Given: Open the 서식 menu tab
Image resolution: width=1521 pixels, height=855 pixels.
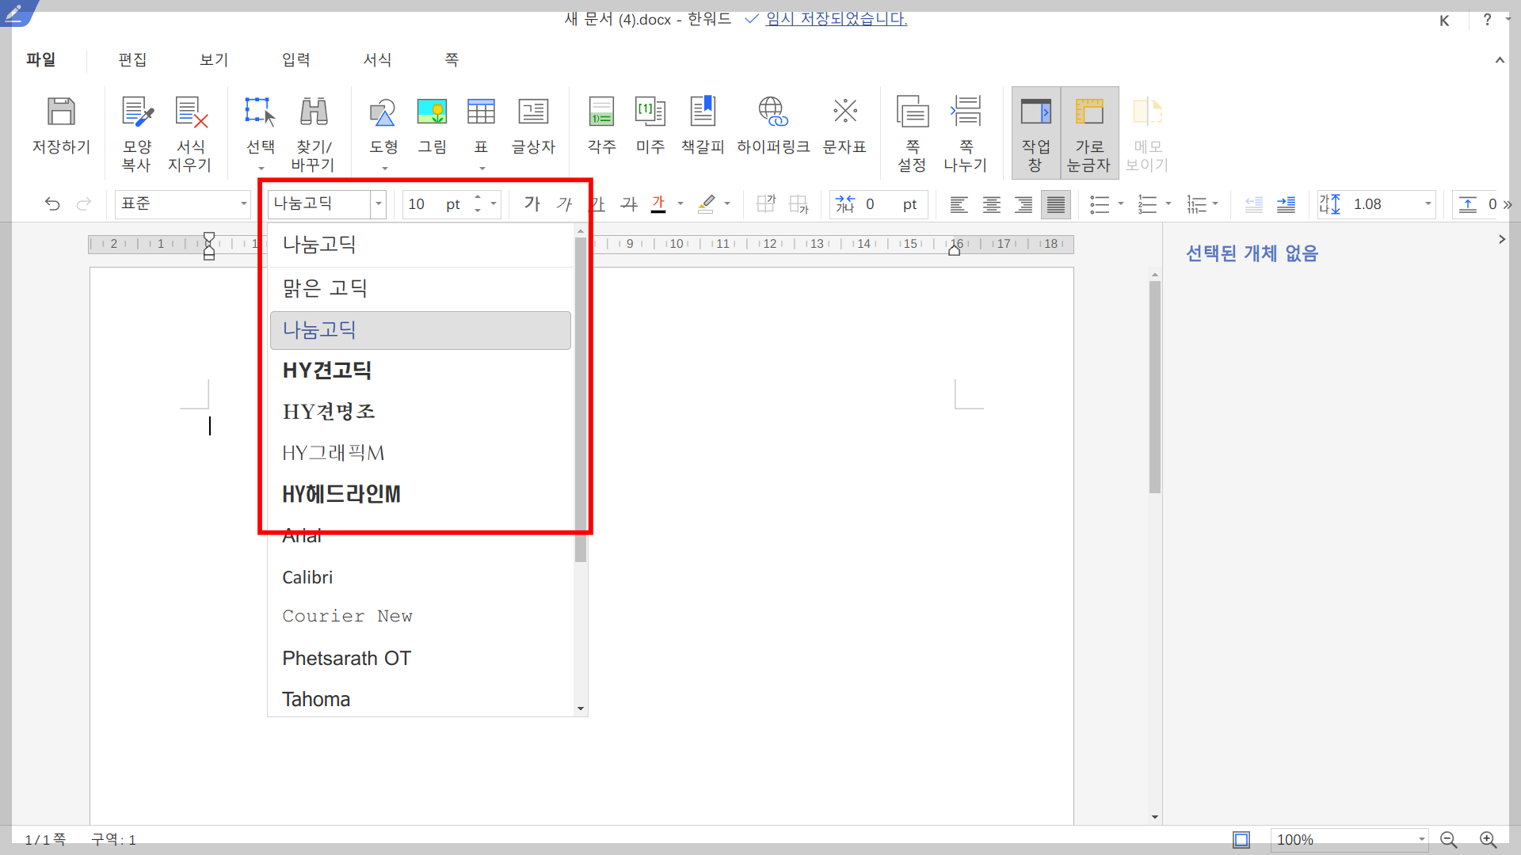Looking at the screenshot, I should click(x=377, y=59).
